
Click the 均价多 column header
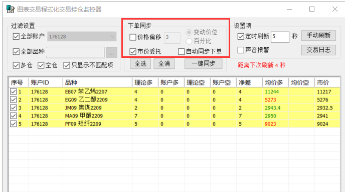275,82
